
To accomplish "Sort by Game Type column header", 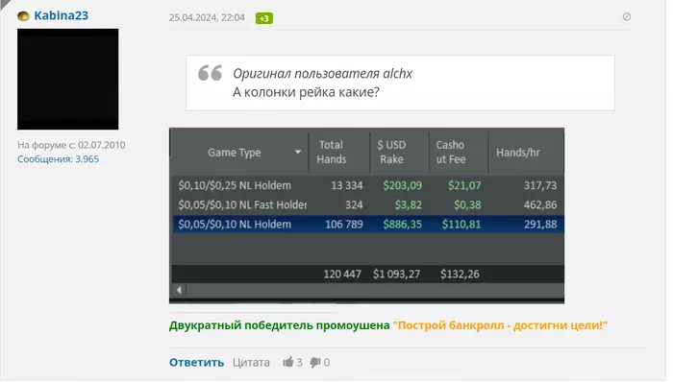I will 235,153.
